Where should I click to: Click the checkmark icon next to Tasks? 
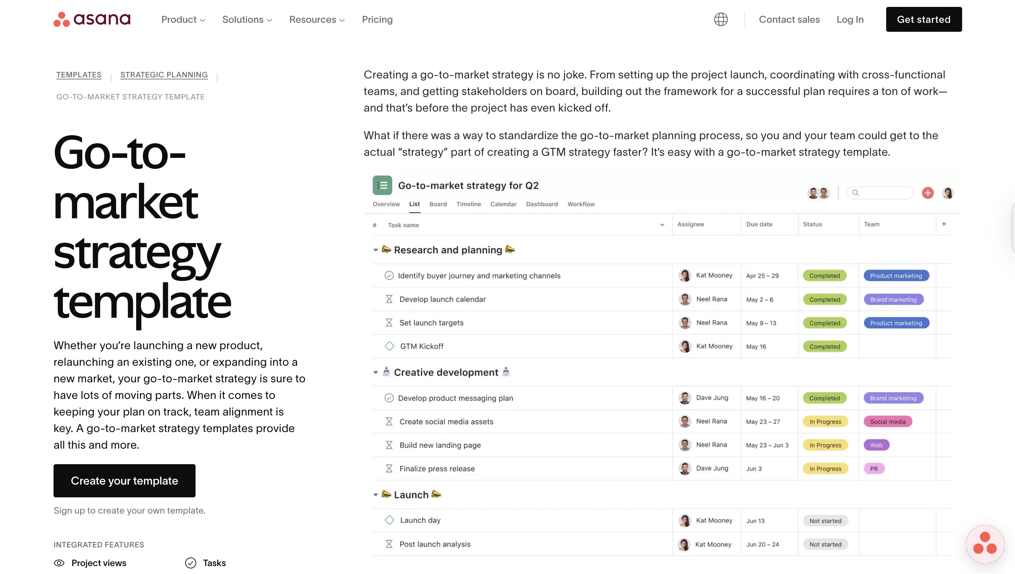(x=190, y=563)
